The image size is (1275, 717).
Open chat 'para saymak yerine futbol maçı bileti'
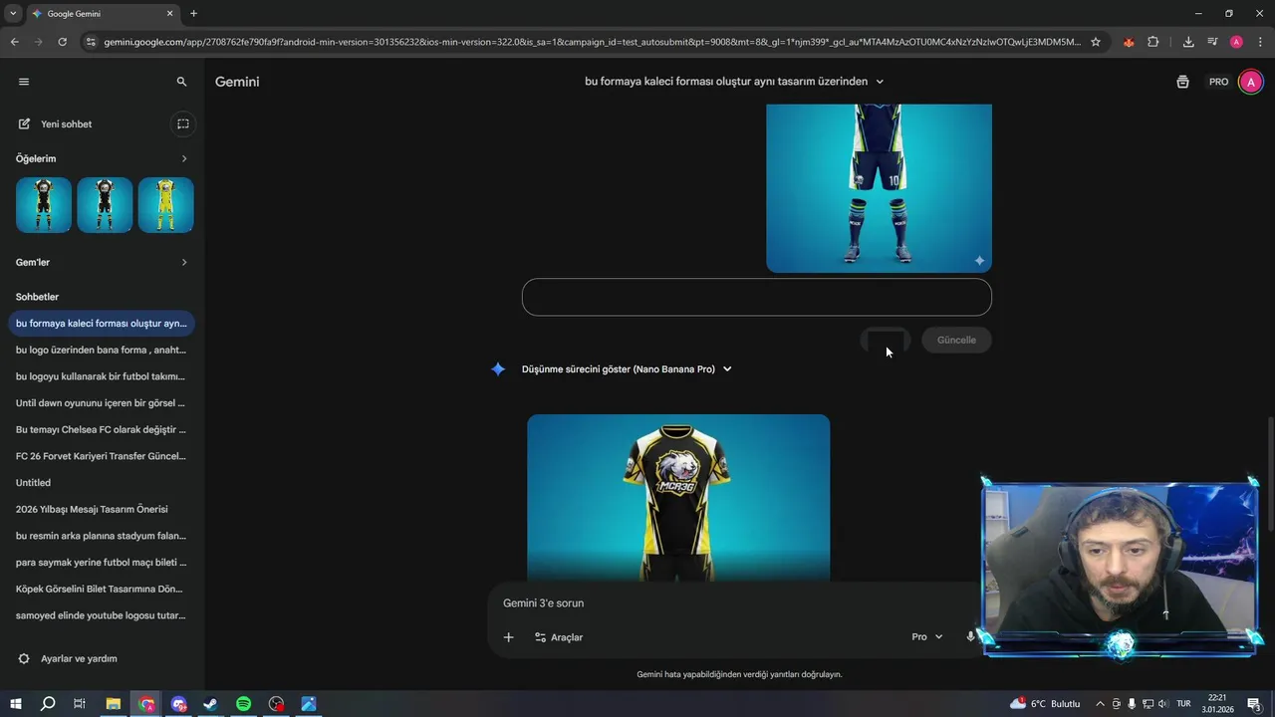(x=101, y=562)
